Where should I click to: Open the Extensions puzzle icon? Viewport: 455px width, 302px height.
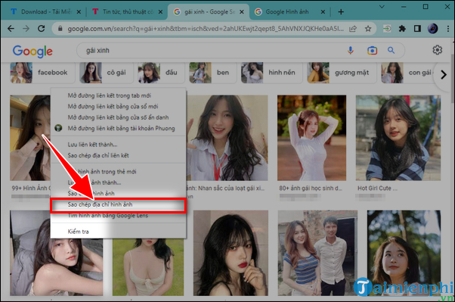pyautogui.click(x=402, y=29)
